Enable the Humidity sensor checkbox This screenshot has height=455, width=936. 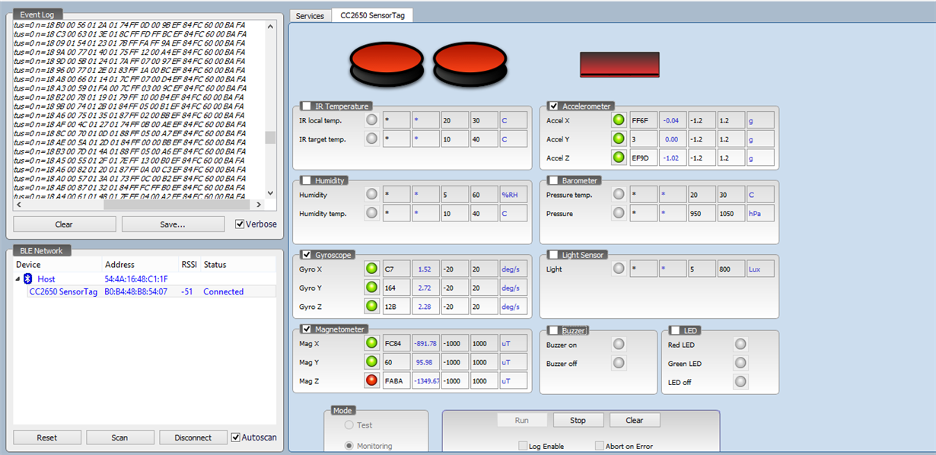pos(306,180)
